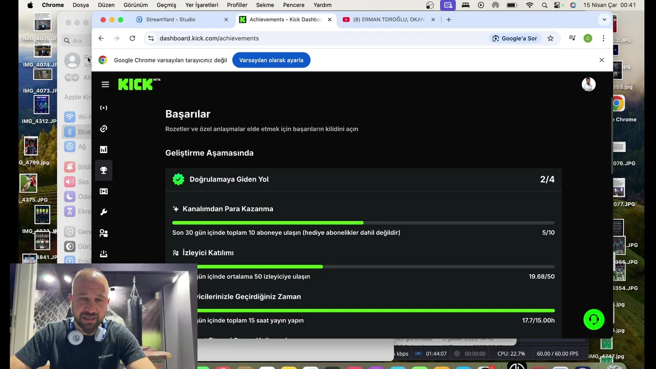Open the green support headset chat button
The image size is (656, 369).
pyautogui.click(x=594, y=319)
